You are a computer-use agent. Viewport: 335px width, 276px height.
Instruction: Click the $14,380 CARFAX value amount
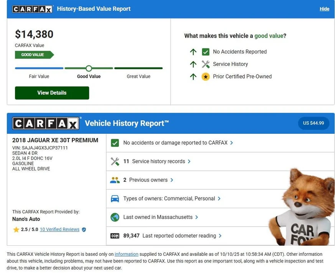(x=34, y=34)
